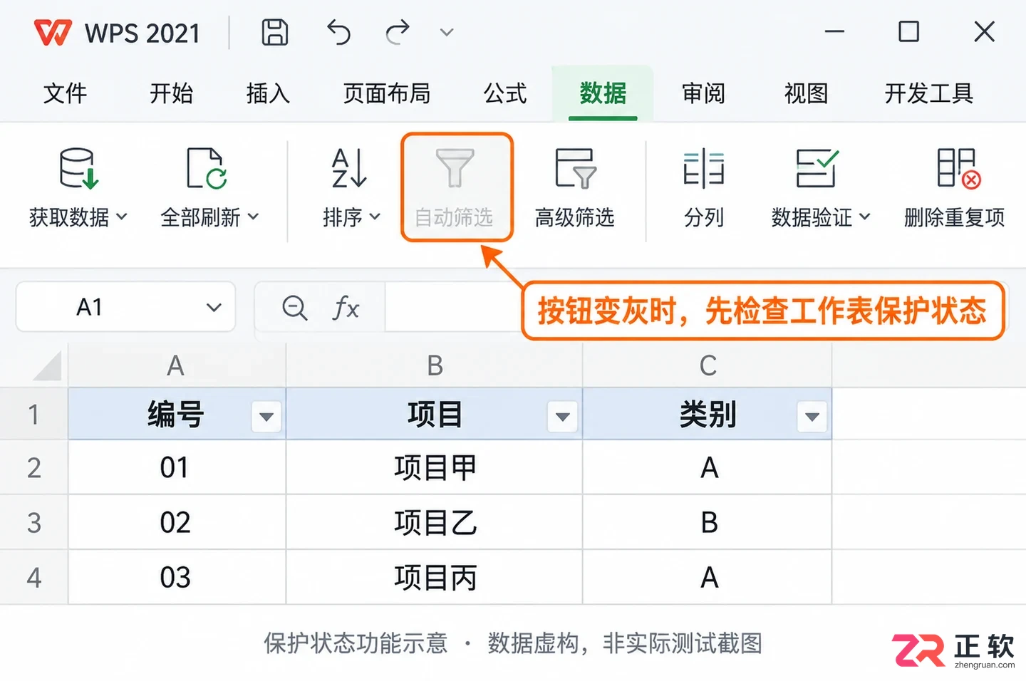Click category cell A in row 4
Image resolution: width=1026 pixels, height=681 pixels.
click(x=708, y=577)
